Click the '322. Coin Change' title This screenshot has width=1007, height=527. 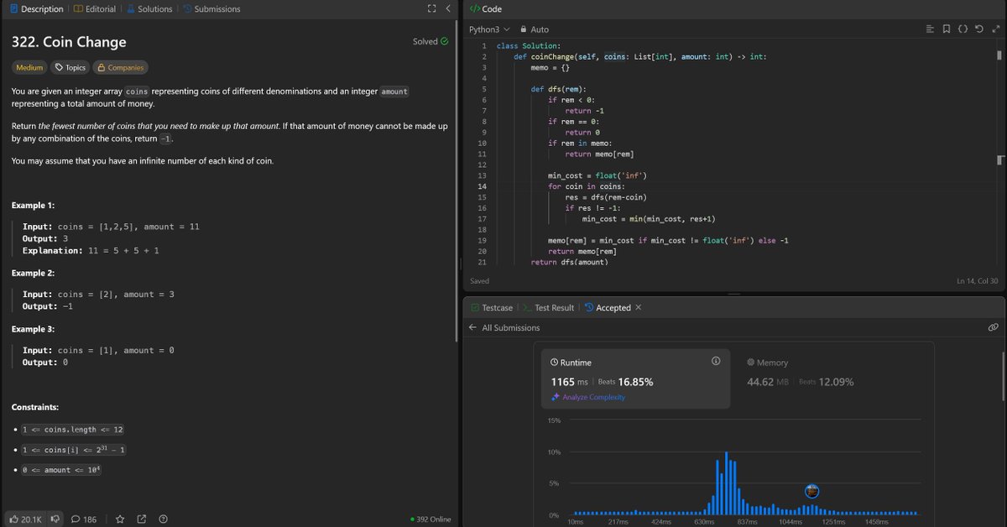point(69,41)
